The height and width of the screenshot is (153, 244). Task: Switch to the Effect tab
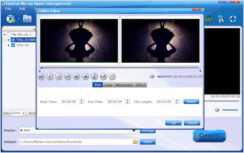point(141,85)
